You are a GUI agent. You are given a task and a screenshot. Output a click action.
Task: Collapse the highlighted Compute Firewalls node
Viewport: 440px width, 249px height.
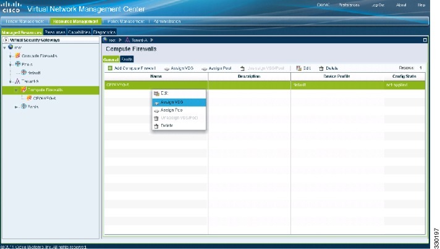16,91
